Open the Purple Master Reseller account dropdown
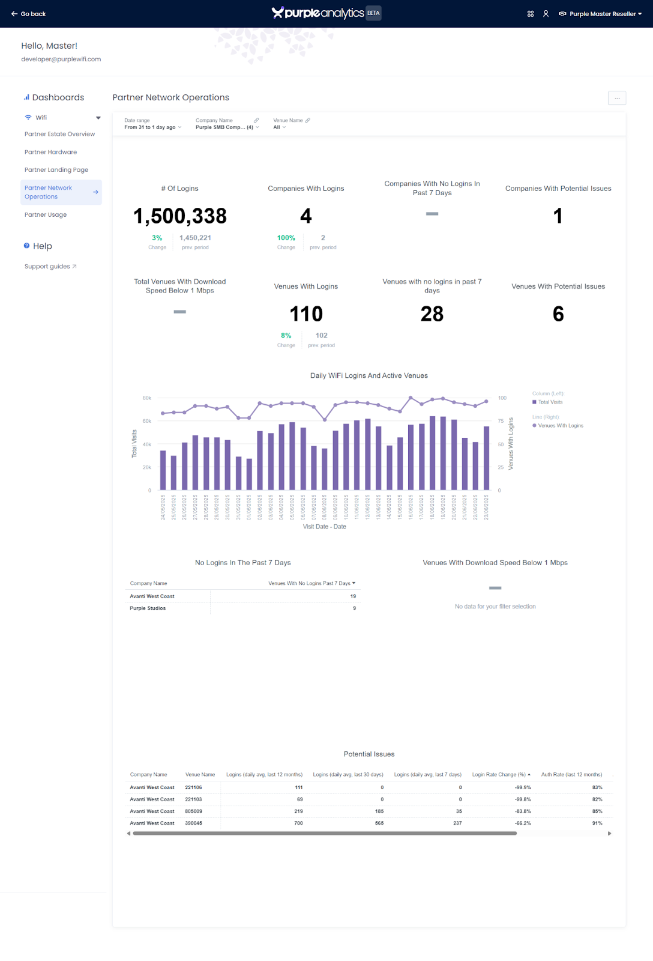The image size is (653, 961). point(600,14)
